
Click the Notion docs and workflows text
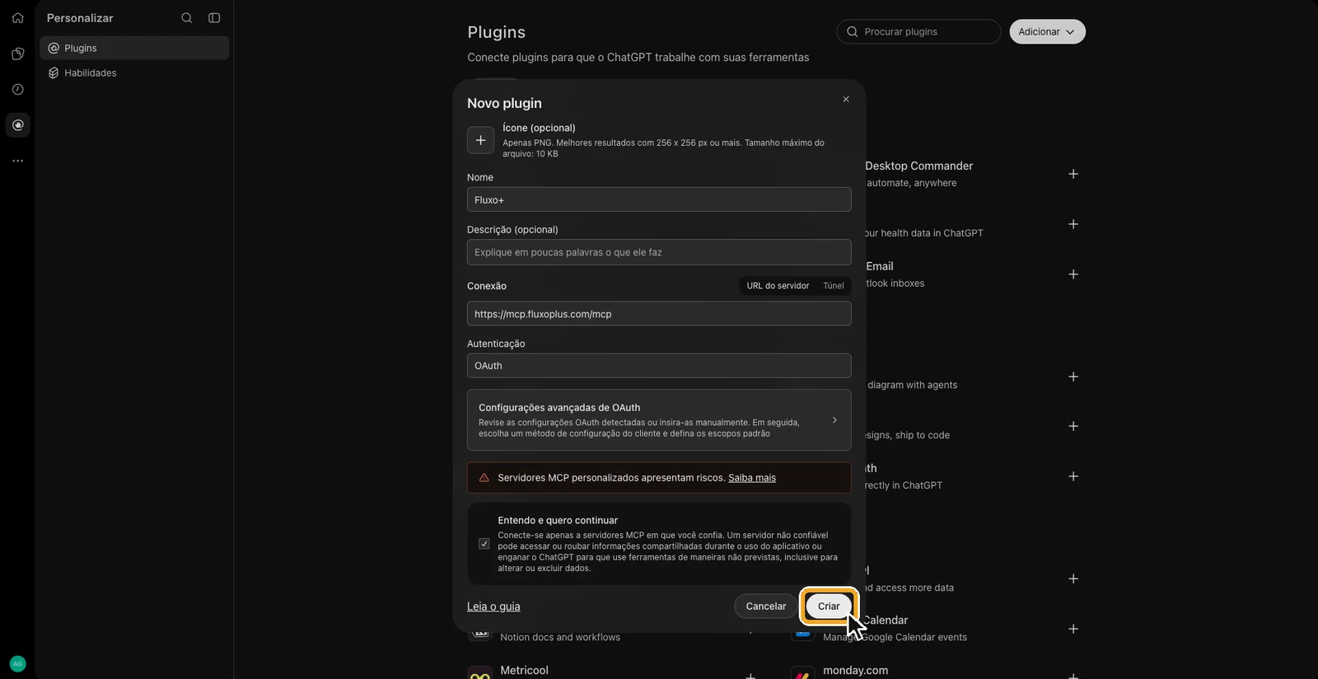[560, 637]
